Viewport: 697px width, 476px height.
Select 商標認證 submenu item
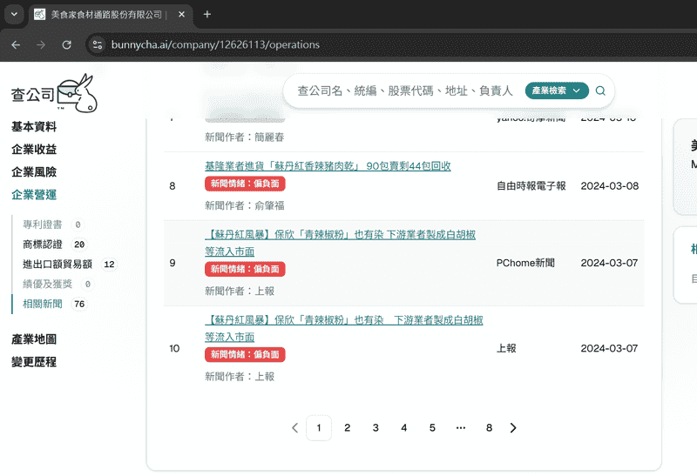(x=43, y=245)
